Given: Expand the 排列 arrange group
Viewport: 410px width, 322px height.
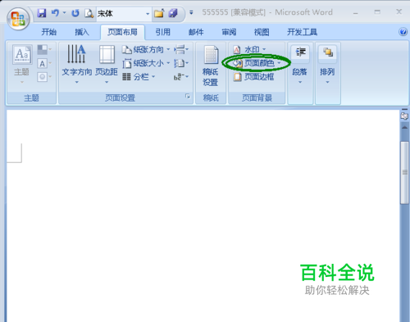Looking at the screenshot, I should click(x=327, y=65).
